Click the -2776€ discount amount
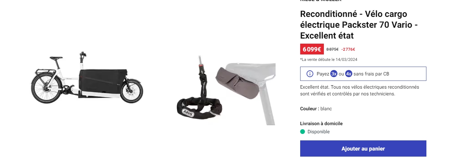This screenshot has height=160, width=466. click(x=348, y=49)
